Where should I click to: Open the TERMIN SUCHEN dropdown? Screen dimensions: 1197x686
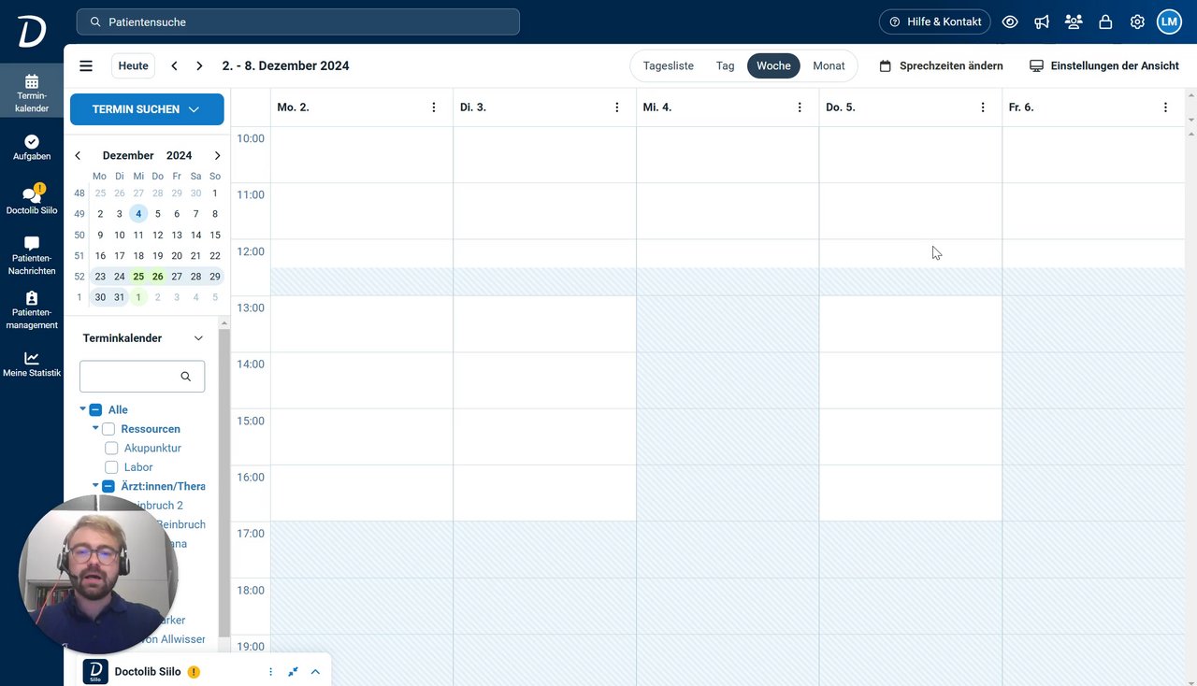[x=147, y=109]
